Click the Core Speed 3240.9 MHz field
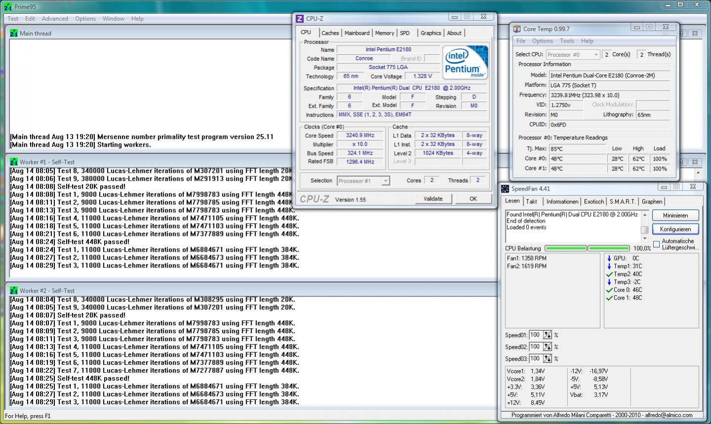 pos(360,135)
